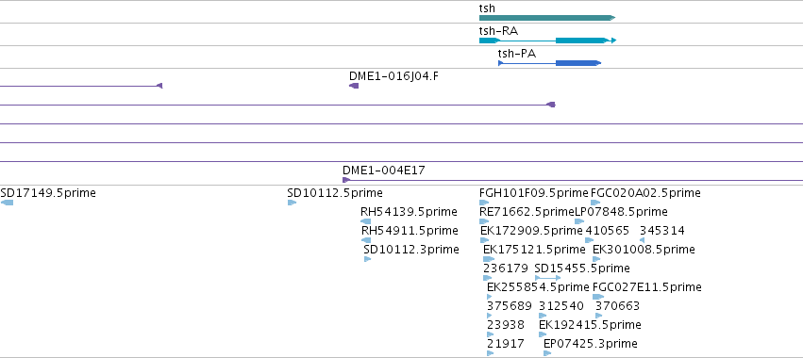The width and height of the screenshot is (803, 358).
Task: Select the DME1-004E17 feature start arrow
Action: (346, 180)
